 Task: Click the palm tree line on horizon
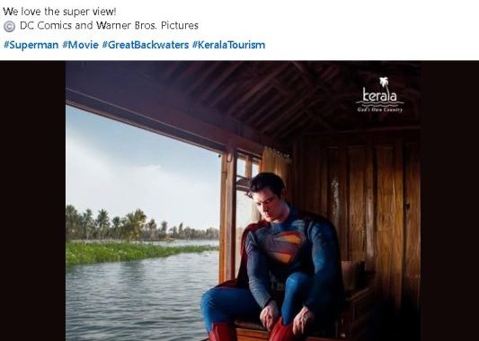(142, 224)
